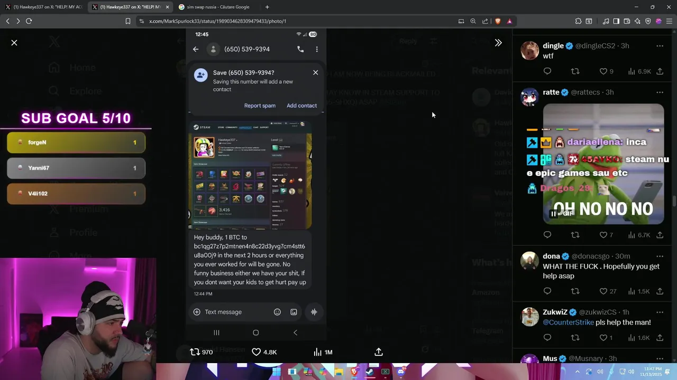Viewport: 677px width, 380px height.
Task: Open a new browser tab
Action: pos(267,7)
